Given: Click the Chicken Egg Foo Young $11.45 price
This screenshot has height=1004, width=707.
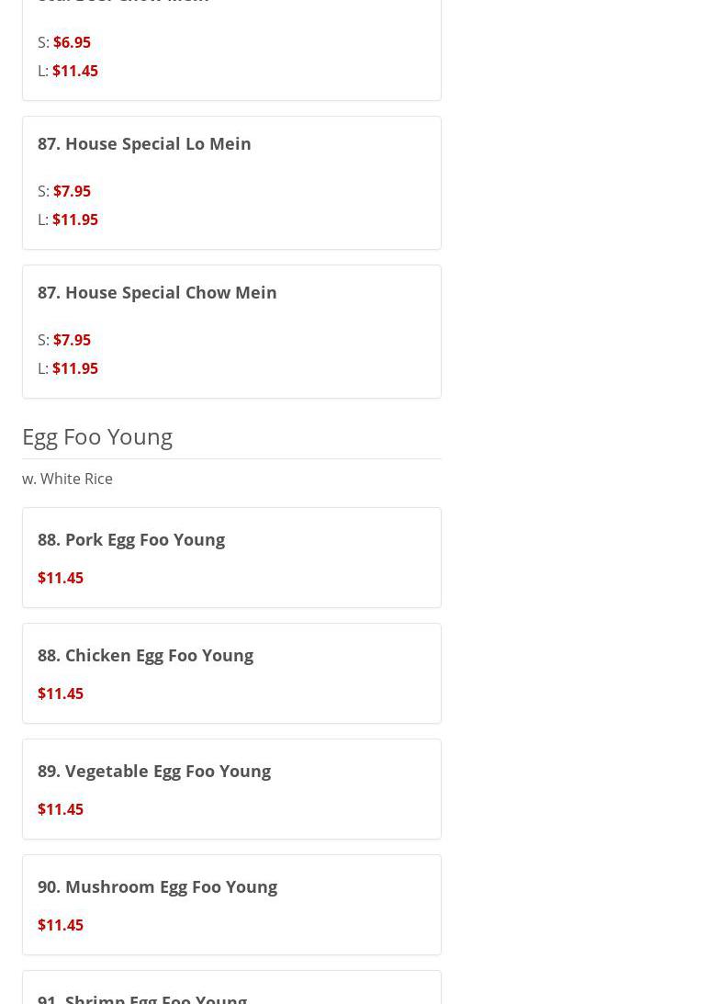Looking at the screenshot, I should (x=61, y=694).
